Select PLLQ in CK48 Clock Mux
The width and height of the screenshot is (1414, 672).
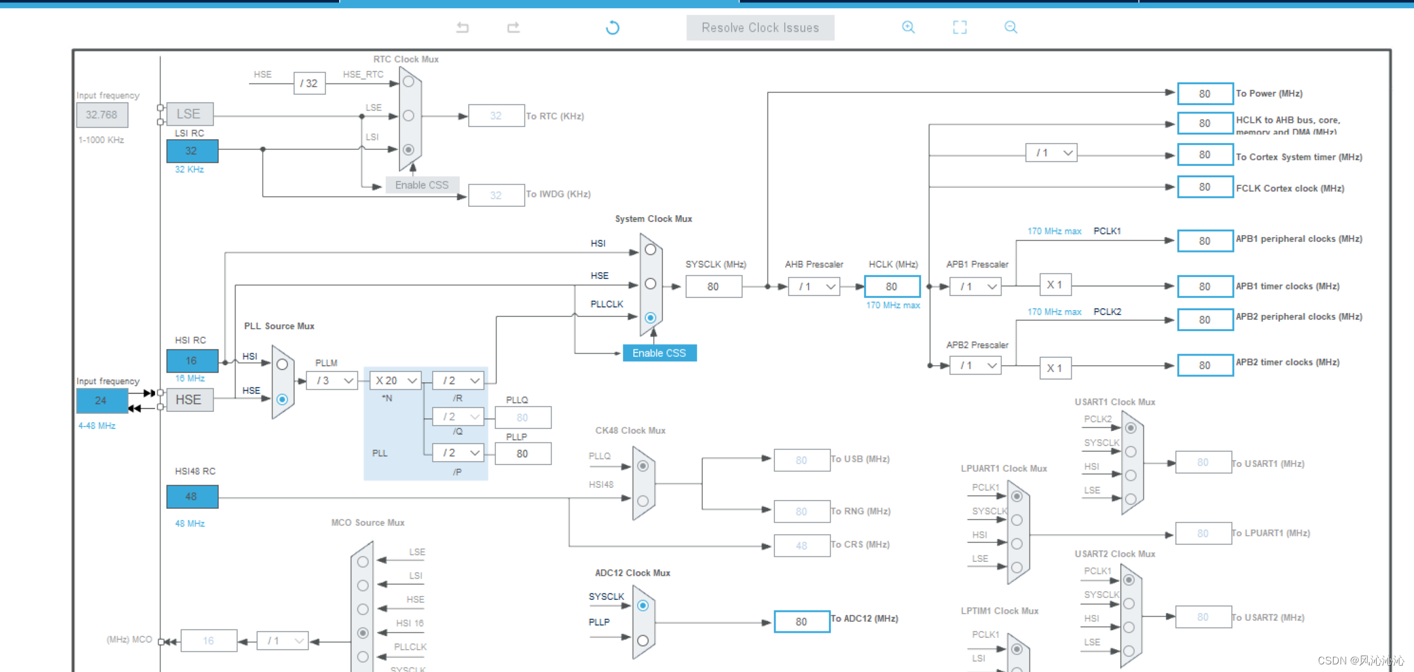(643, 466)
